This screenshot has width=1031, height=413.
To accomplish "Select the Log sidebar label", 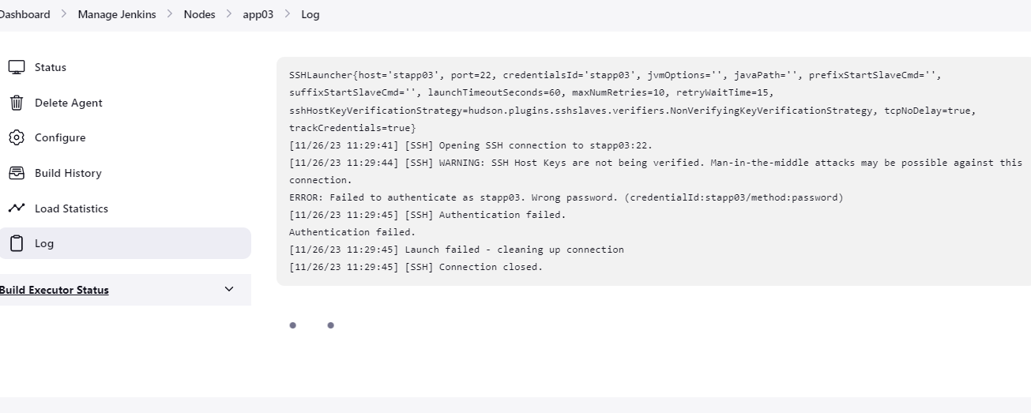I will [x=44, y=243].
